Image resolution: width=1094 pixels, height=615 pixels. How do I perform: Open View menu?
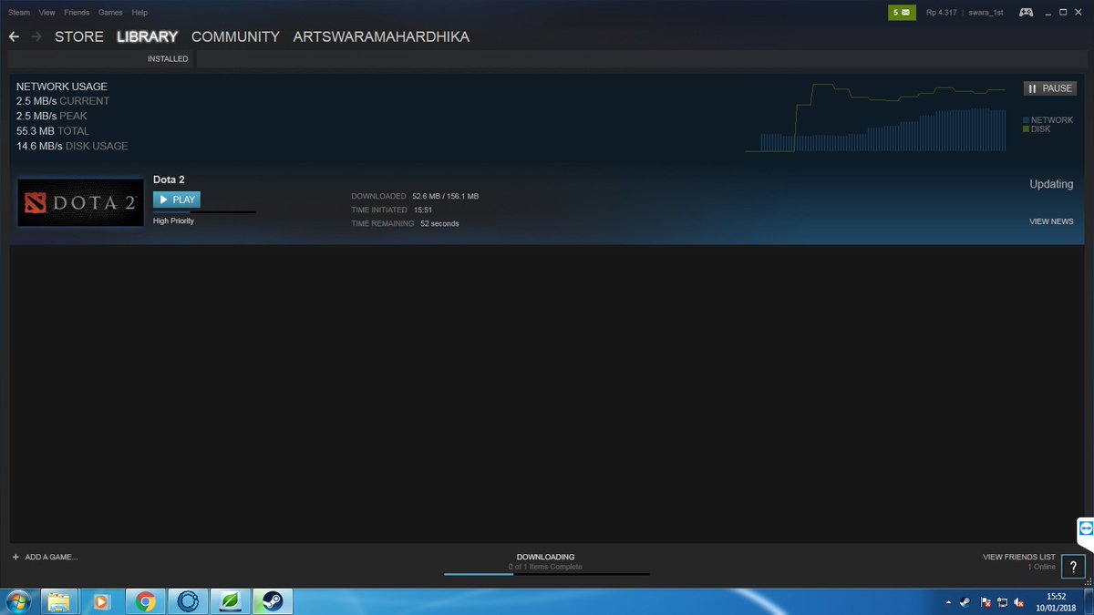coord(47,13)
